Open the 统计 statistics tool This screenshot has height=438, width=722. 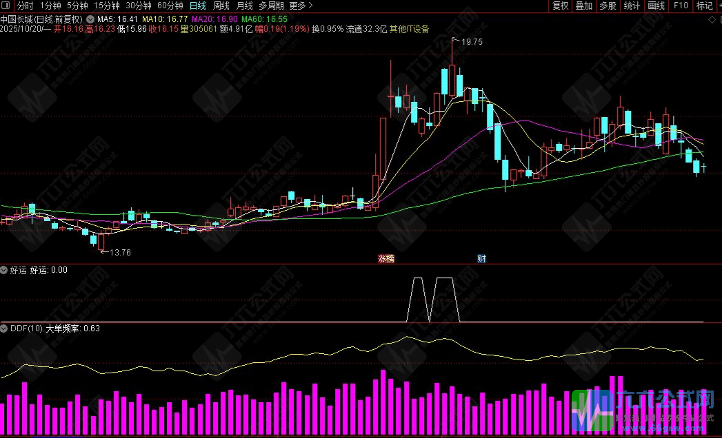[632, 6]
